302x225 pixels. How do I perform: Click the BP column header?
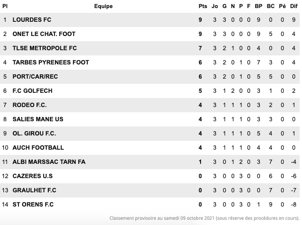tap(258, 6)
